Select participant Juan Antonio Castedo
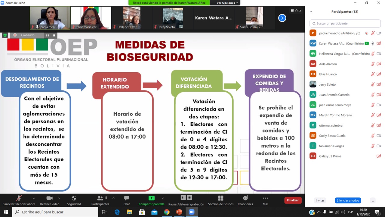385x217 pixels. (x=334, y=95)
